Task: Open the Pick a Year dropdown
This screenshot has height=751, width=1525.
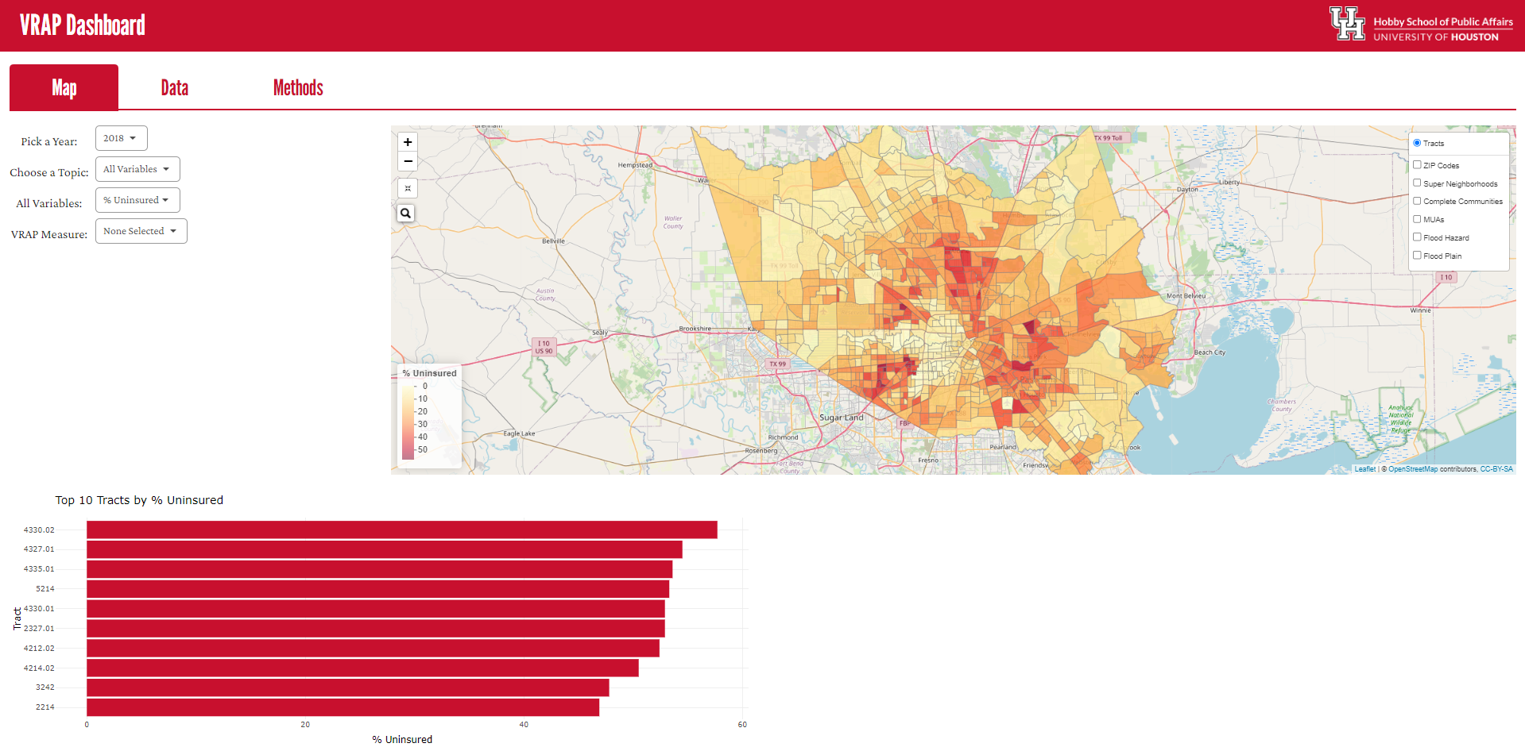Action: click(121, 138)
